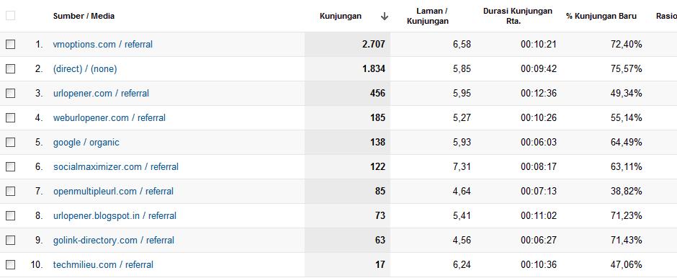The width and height of the screenshot is (677, 278).
Task: Click weburlopener.com / referral link
Action: pos(109,117)
